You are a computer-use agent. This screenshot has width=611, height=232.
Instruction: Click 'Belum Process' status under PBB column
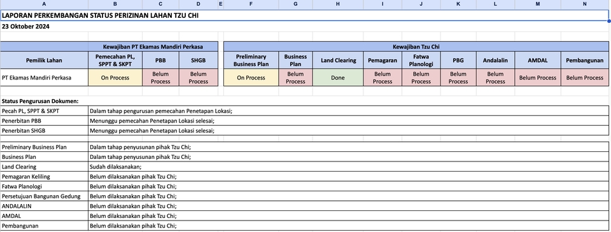coord(160,78)
